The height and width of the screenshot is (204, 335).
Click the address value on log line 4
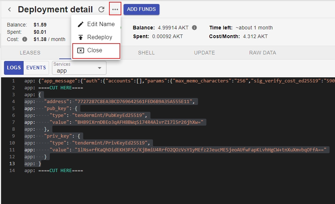(133, 102)
